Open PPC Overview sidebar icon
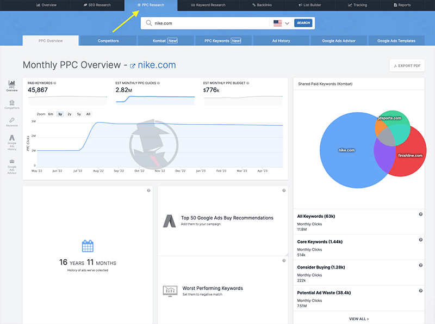This screenshot has height=324, width=435. point(11,85)
